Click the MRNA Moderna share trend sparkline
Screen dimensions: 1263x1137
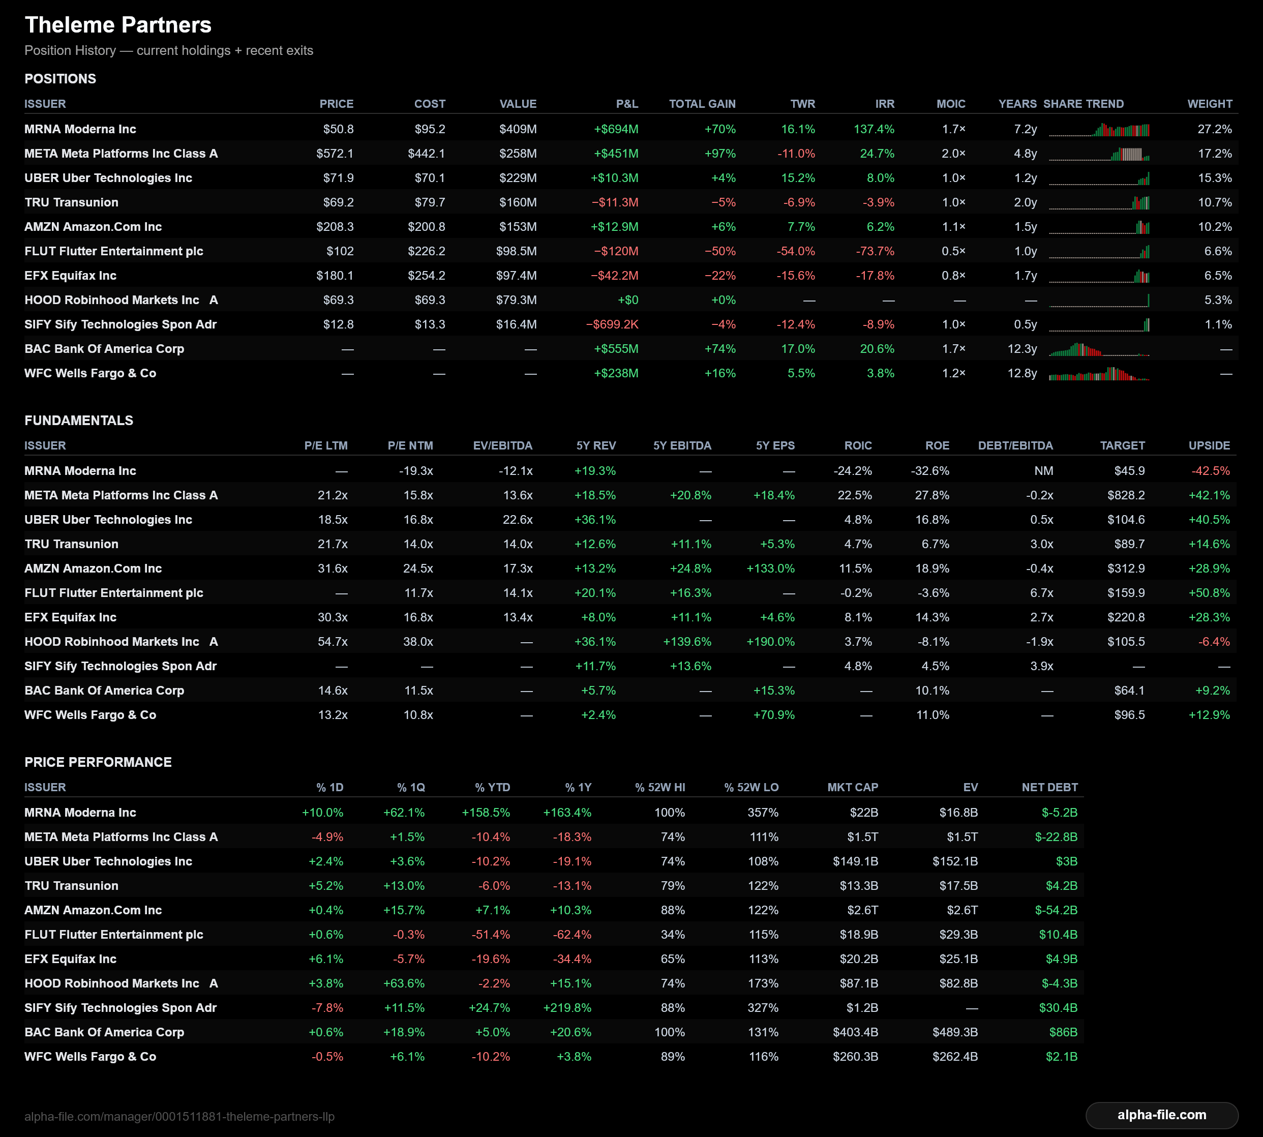(1099, 129)
